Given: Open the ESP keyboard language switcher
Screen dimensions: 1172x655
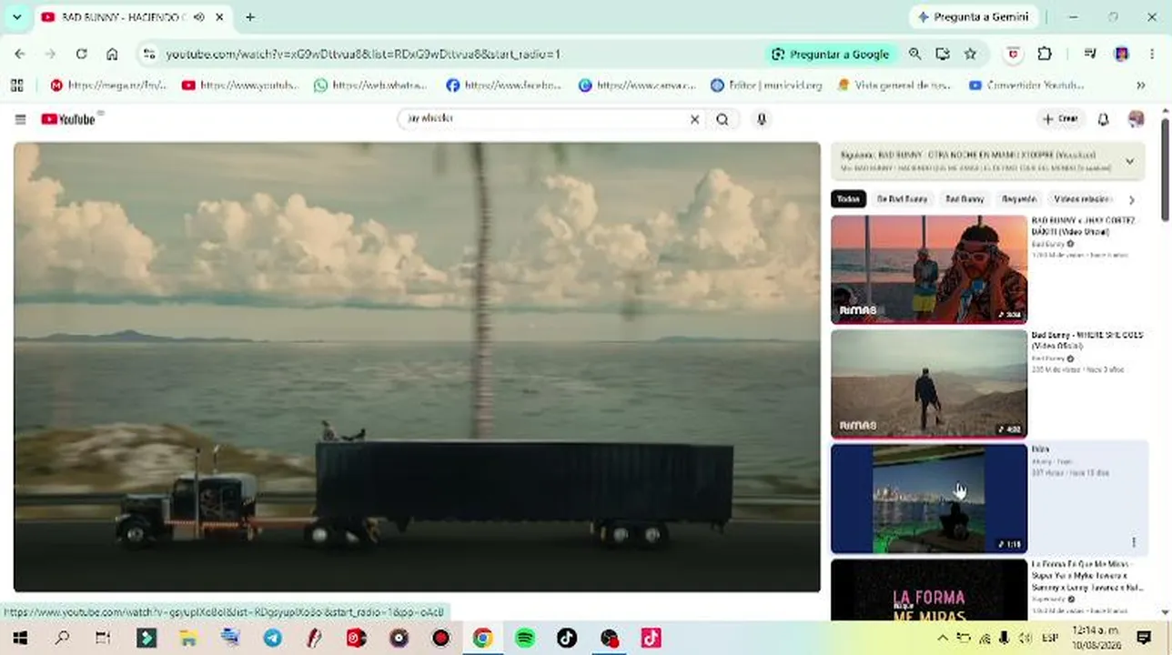Looking at the screenshot, I should (x=1050, y=638).
